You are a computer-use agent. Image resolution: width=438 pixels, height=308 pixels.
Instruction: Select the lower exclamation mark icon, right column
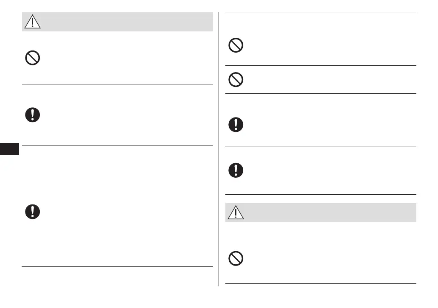click(236, 170)
